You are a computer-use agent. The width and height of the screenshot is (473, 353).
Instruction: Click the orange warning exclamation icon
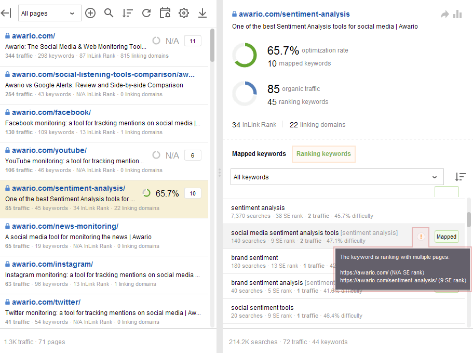tap(421, 237)
